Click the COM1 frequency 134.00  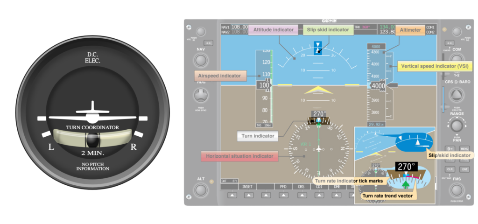coord(387,27)
